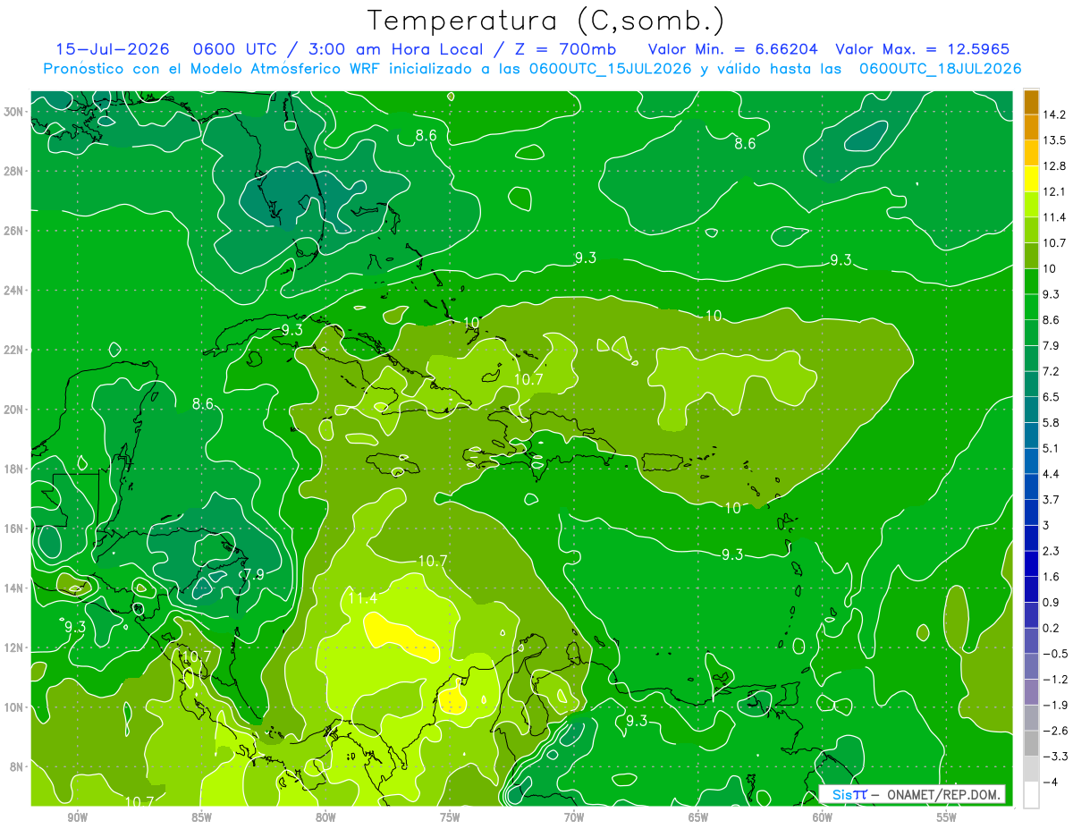The height and width of the screenshot is (829, 1073).
Task: Select the "26N" latitude axis label
Action: tap(15, 231)
